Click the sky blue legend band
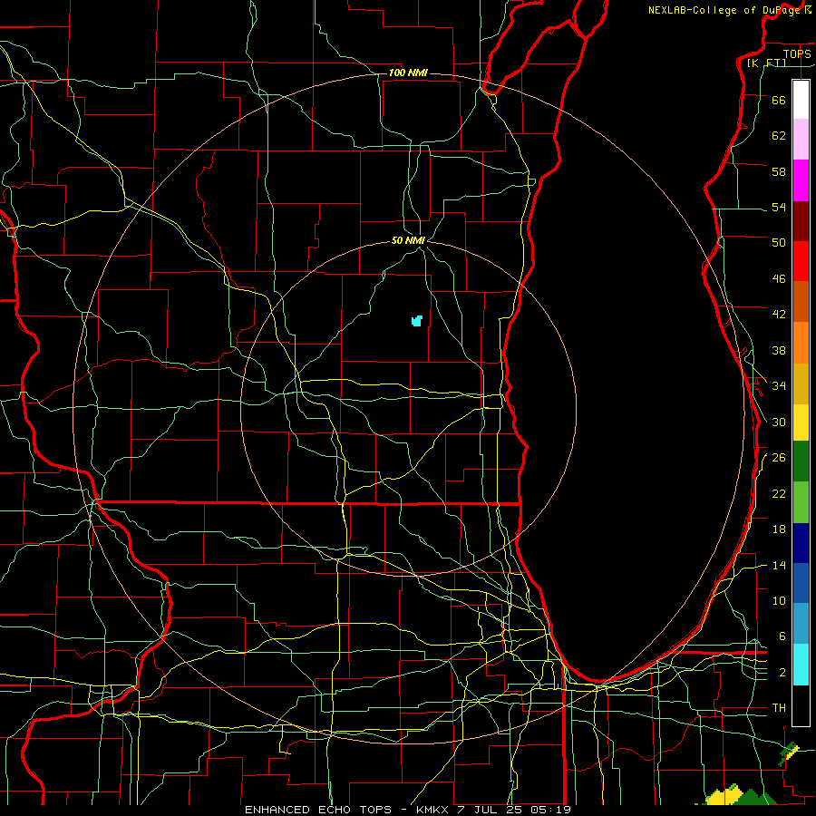816x816 pixels. [801, 624]
